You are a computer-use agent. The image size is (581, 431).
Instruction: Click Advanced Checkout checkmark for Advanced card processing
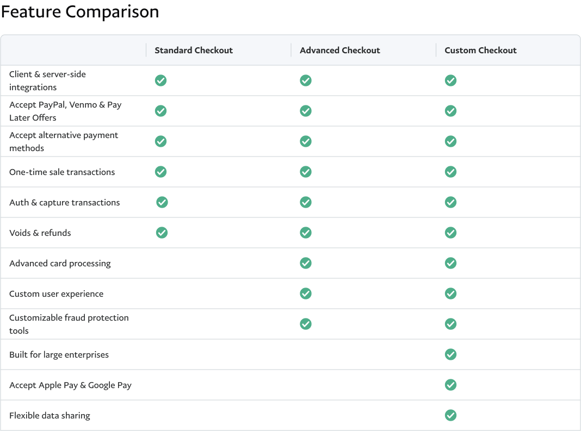click(306, 263)
